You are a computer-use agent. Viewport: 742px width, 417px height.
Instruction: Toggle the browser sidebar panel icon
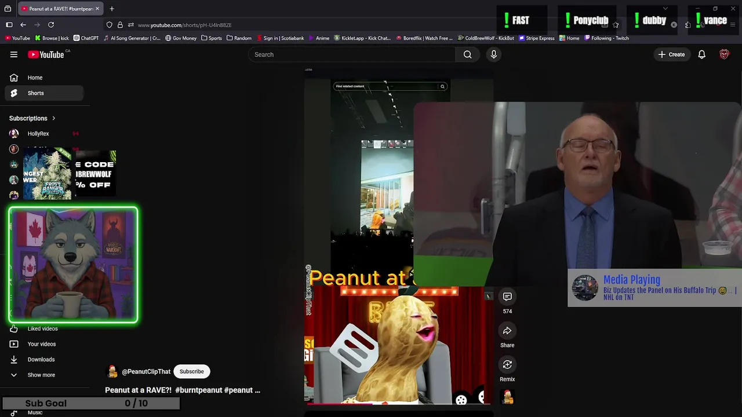[9, 25]
